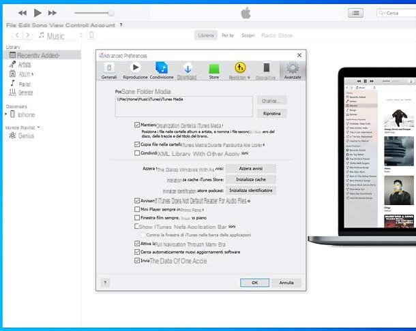The height and width of the screenshot is (331, 416).
Task: Switch to the Libreria tab
Action: pyautogui.click(x=205, y=35)
